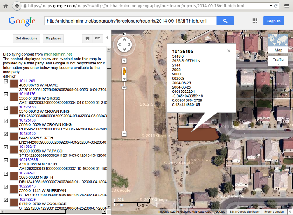Zoom in with the plus button
Screen dimensions: 293x215
(x=124, y=79)
